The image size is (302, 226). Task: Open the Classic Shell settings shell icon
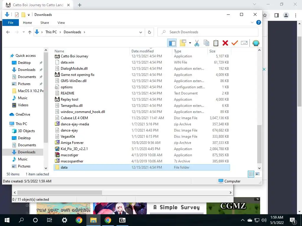click(x=256, y=43)
